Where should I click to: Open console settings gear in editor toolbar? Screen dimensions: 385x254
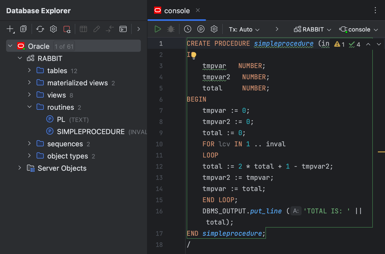pyautogui.click(x=214, y=29)
